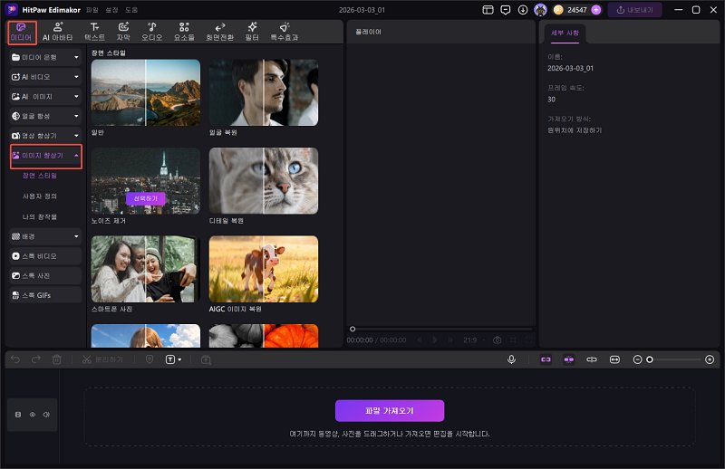
Task: Expand the 배경 section
Action: point(45,236)
